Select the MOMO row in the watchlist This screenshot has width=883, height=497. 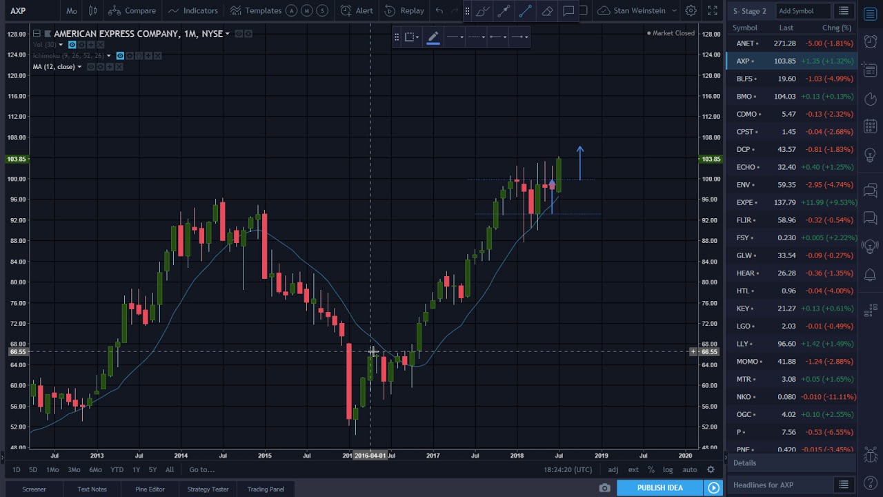tap(791, 361)
